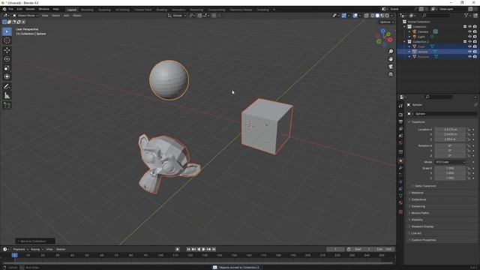Select the Annotate tool
The image size is (480, 270).
coord(7,87)
